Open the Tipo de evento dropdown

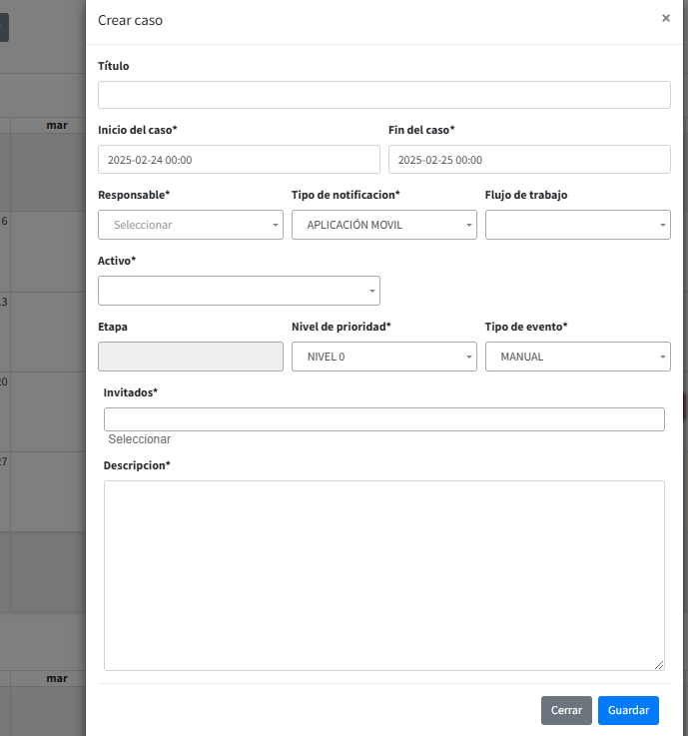click(577, 357)
